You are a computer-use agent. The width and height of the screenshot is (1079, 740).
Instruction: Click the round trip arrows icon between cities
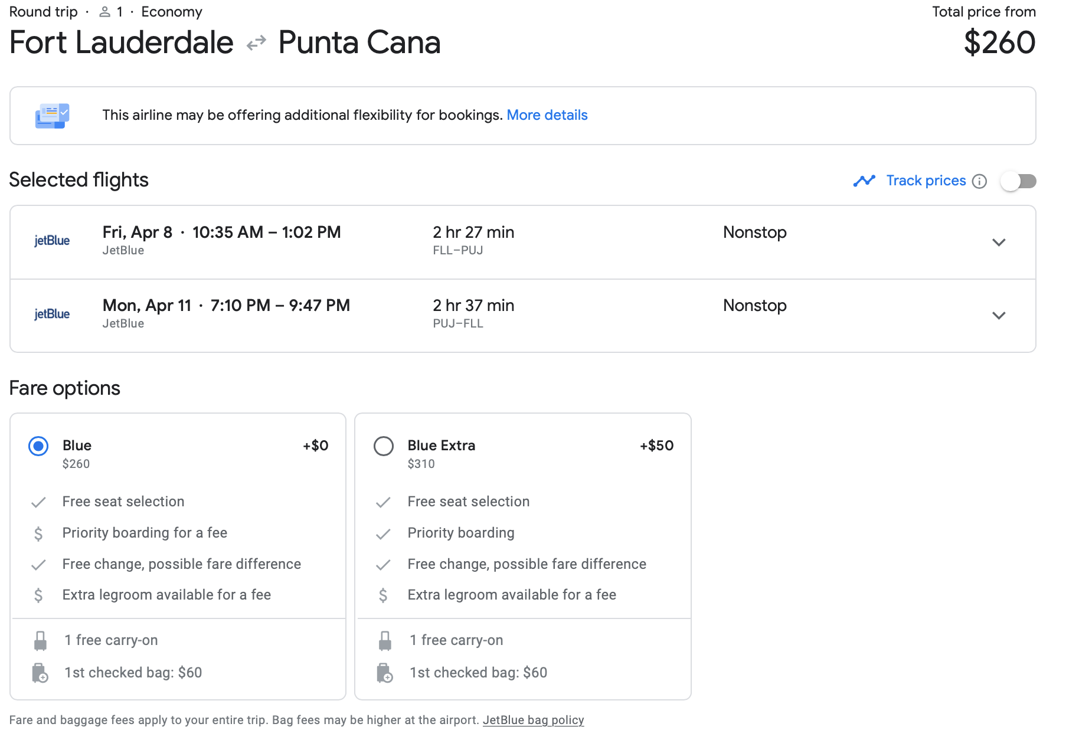click(x=256, y=44)
